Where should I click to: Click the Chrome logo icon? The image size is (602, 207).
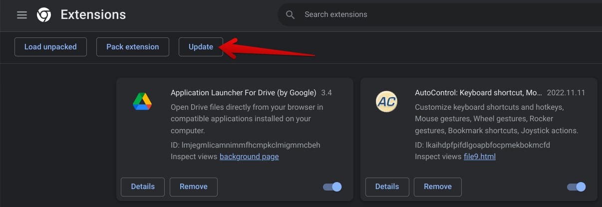[x=43, y=15]
